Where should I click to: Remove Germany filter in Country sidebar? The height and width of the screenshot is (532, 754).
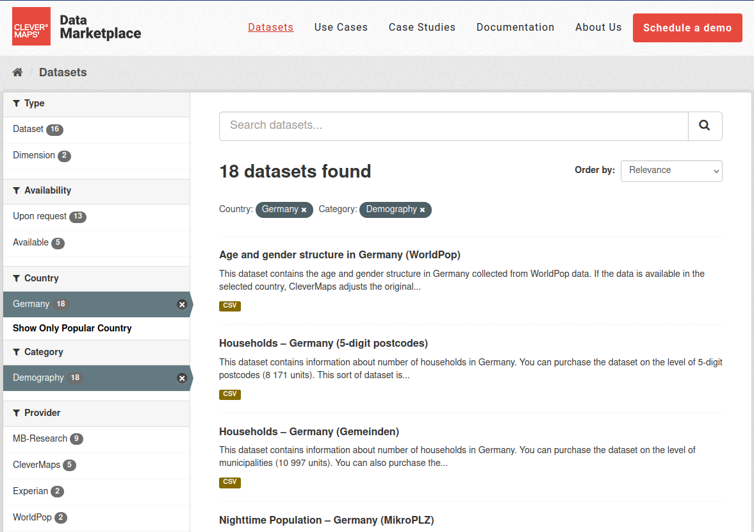point(182,304)
